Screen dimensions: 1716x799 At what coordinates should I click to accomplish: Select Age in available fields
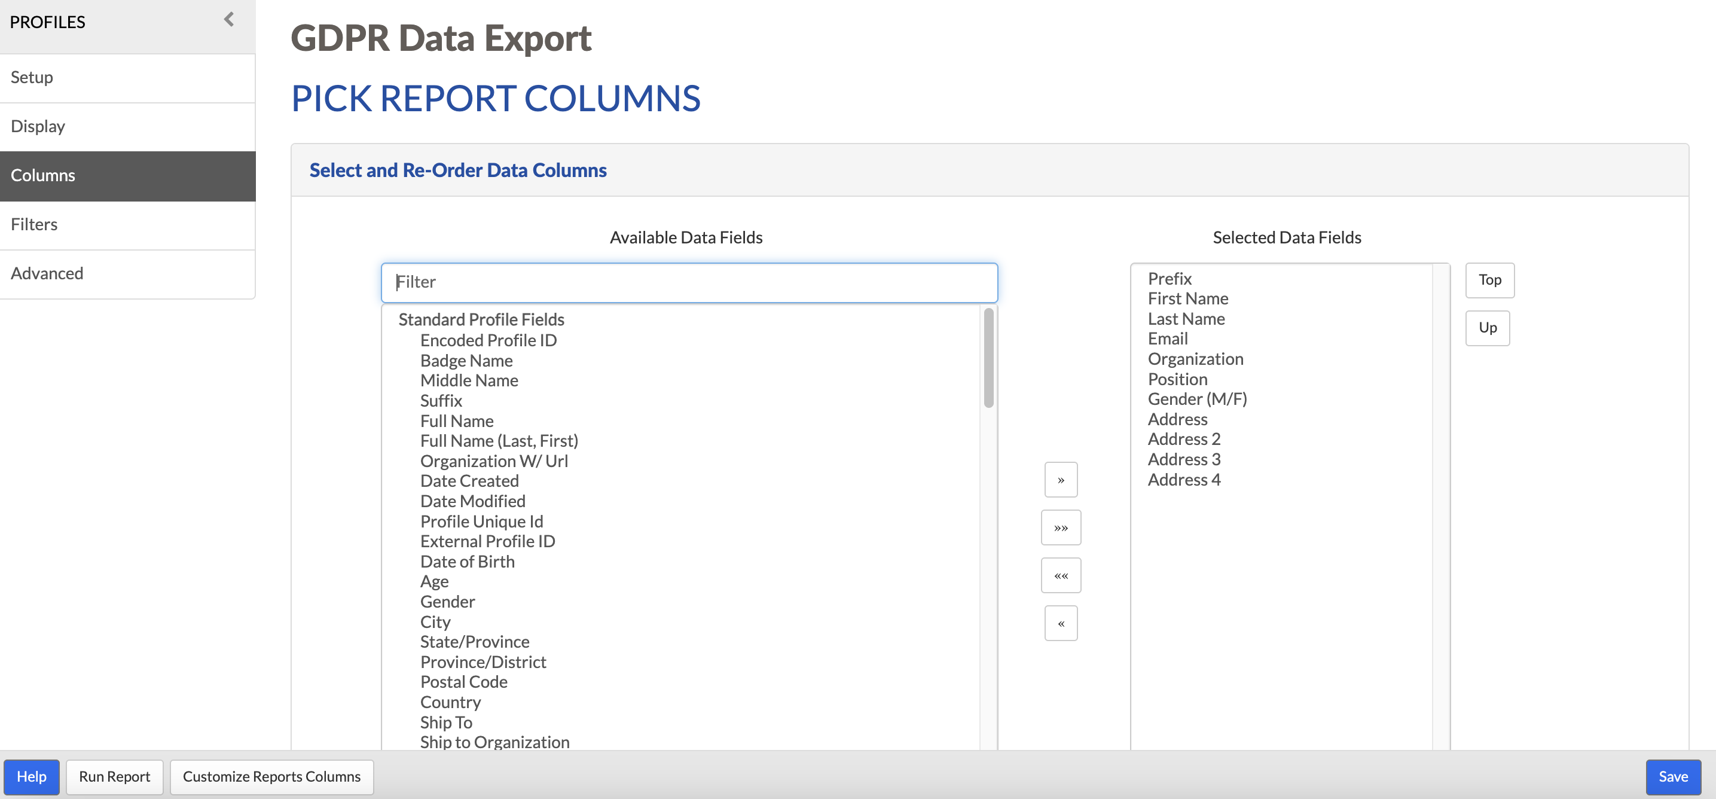(434, 583)
